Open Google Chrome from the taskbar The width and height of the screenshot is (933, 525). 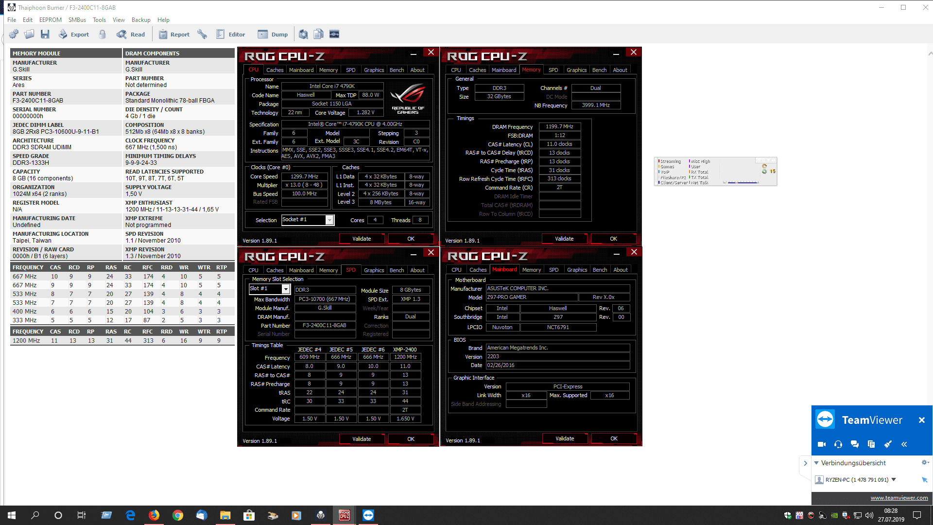tap(178, 515)
